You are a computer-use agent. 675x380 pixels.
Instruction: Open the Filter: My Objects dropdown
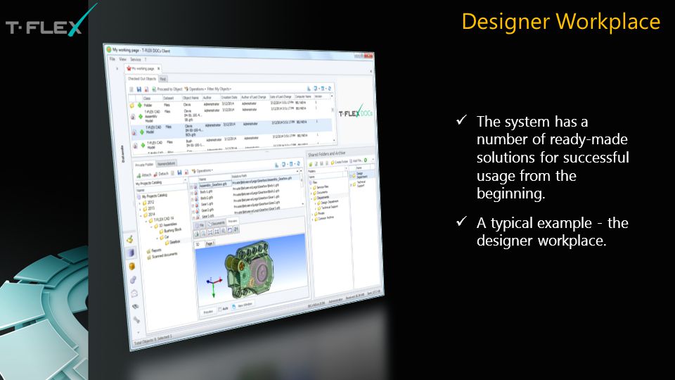tap(219, 89)
